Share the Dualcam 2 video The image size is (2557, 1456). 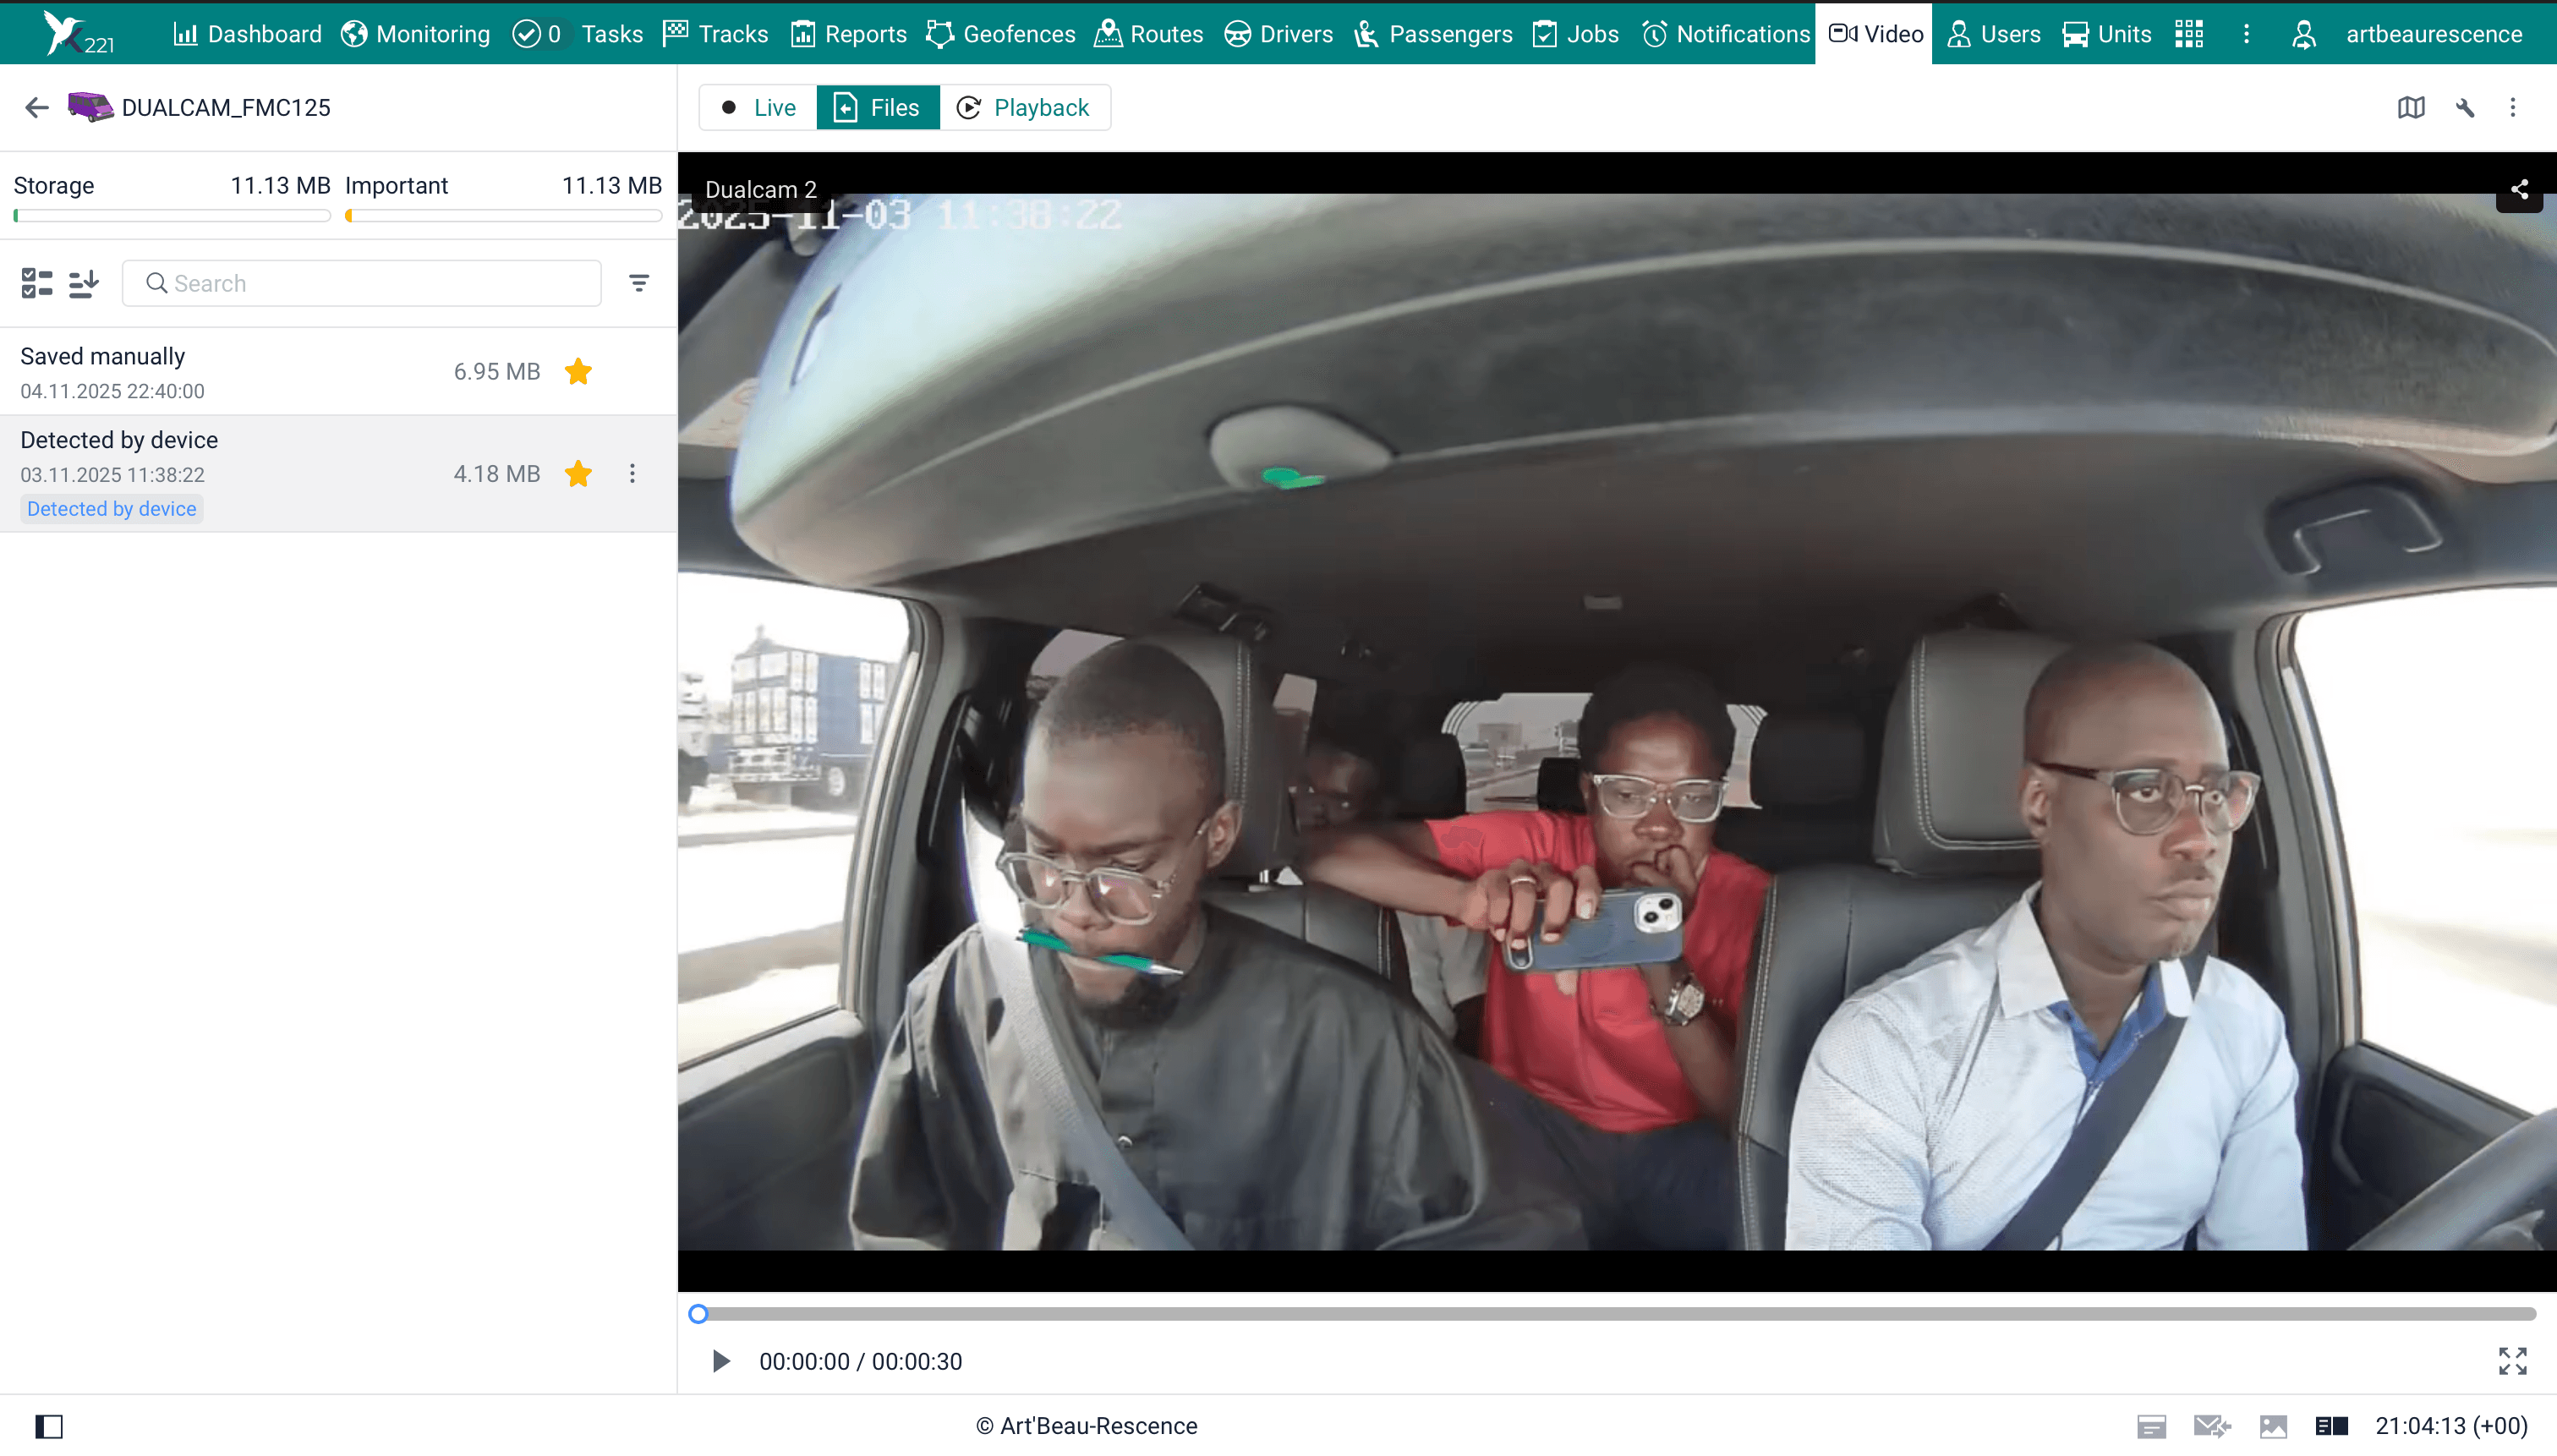2518,189
